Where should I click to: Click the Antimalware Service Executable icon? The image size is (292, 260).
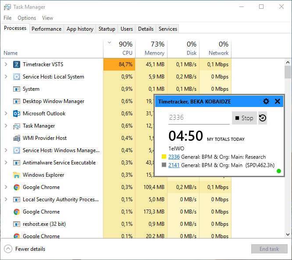click(x=17, y=163)
